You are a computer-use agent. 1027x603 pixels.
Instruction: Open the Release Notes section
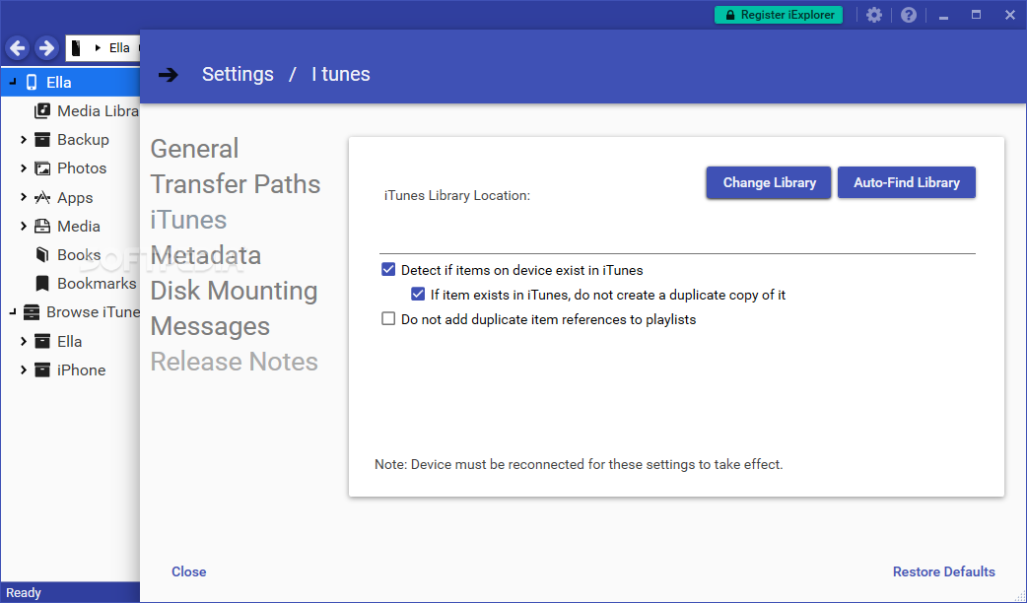(234, 362)
